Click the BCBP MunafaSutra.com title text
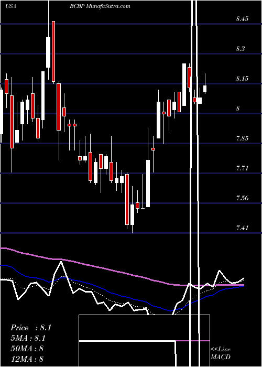262x367 pixels. point(100,6)
